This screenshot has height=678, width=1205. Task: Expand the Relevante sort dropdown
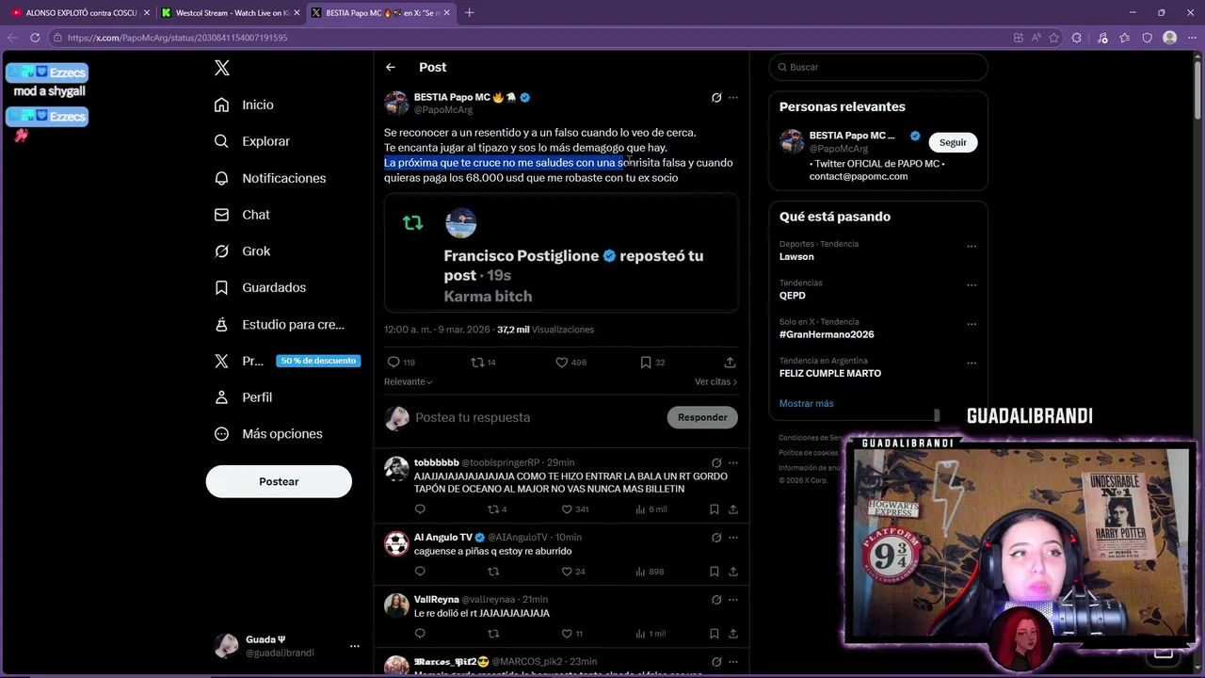click(408, 381)
